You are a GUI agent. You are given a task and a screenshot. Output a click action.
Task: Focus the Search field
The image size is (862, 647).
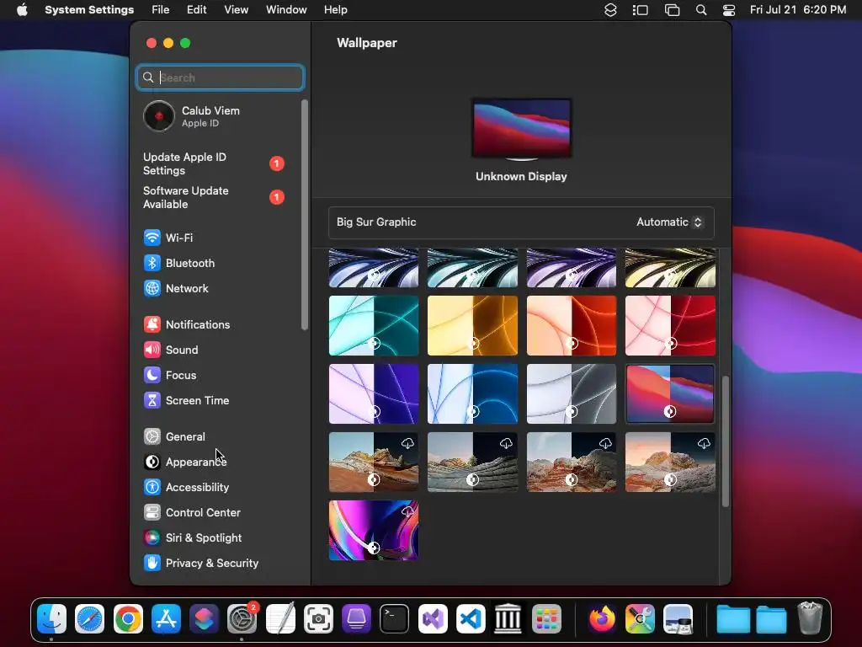click(x=220, y=78)
